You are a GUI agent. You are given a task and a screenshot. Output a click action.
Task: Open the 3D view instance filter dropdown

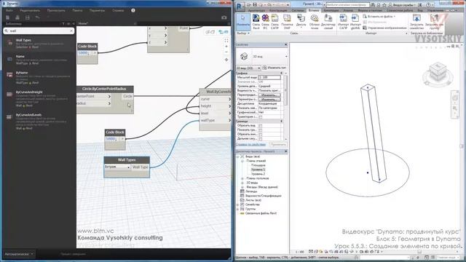point(248,68)
